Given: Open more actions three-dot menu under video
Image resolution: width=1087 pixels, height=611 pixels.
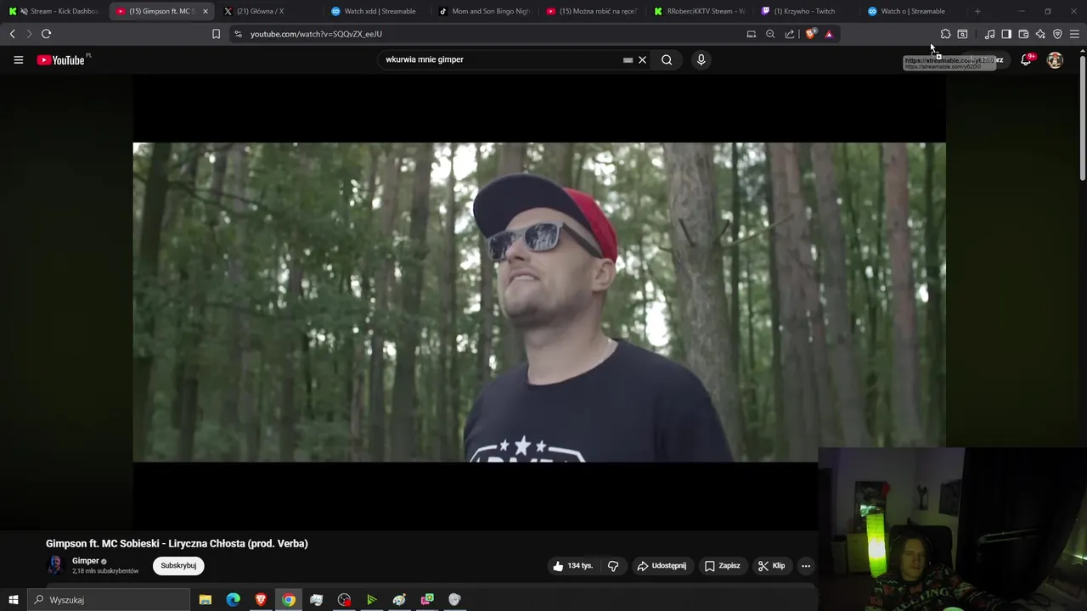Looking at the screenshot, I should tap(806, 566).
